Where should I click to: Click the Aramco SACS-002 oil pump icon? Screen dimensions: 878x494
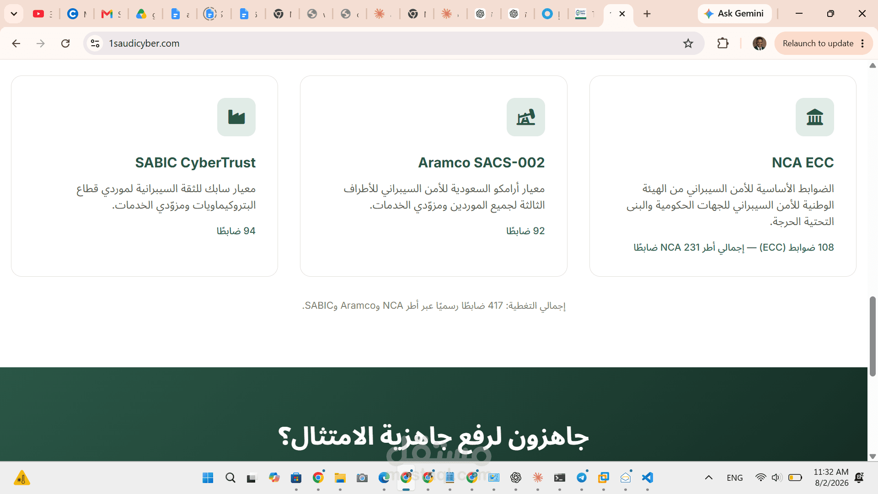click(526, 117)
